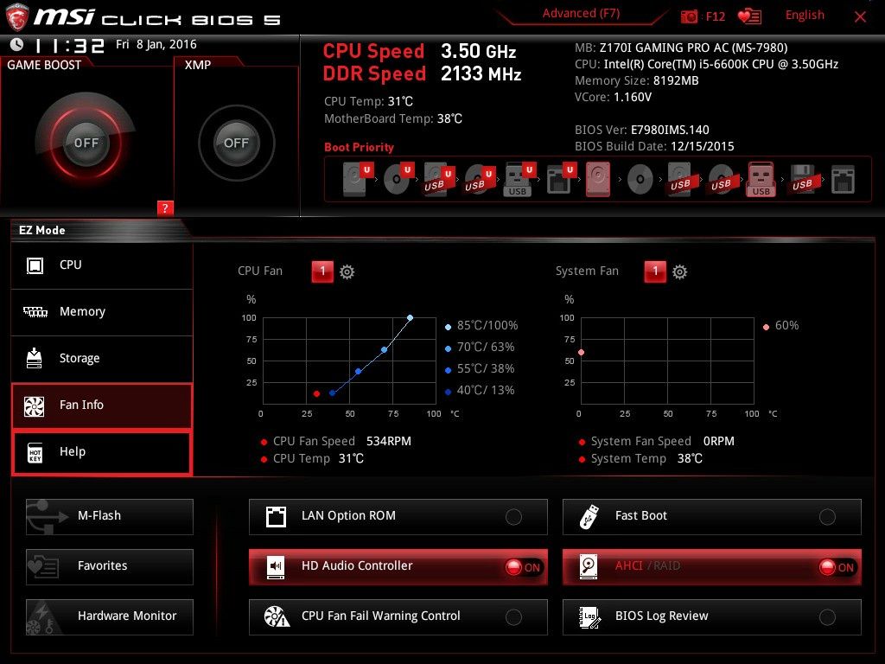Open CPU Fan settings gear
This screenshot has height=664, width=885.
coord(347,271)
